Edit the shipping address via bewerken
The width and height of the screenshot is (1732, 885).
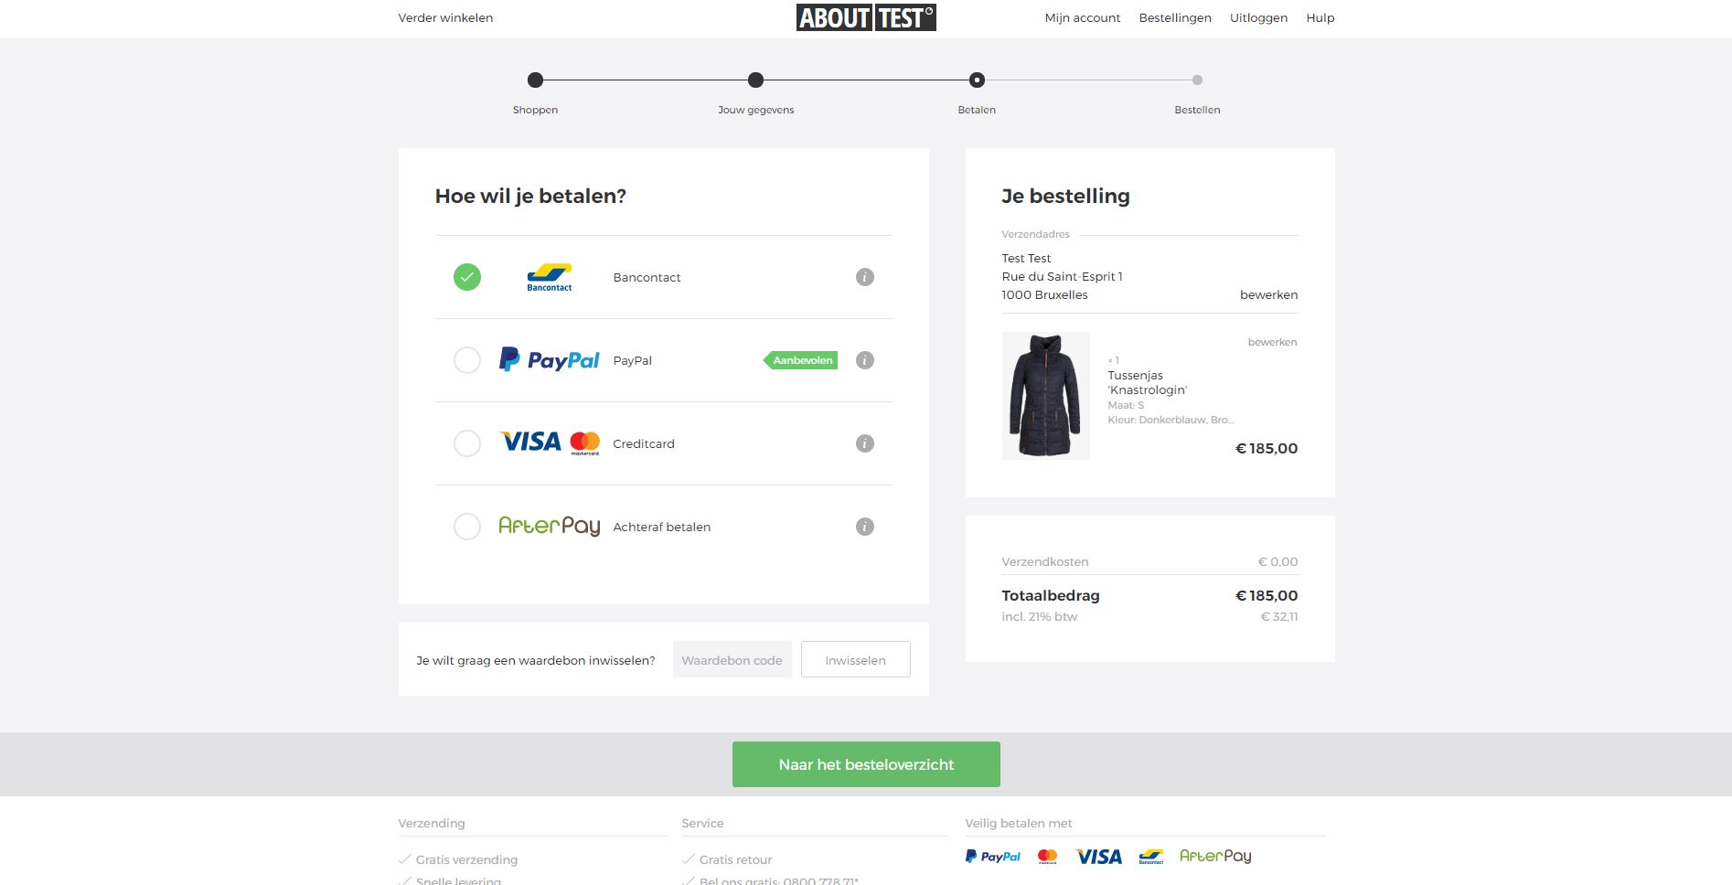[1268, 294]
